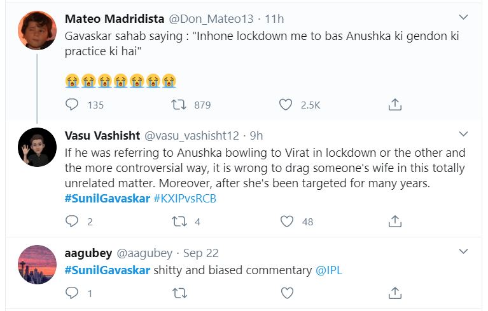
Task: Share aagubey's tweet
Action: [x=394, y=293]
